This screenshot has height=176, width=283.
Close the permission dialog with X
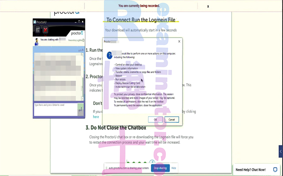tap(179, 42)
